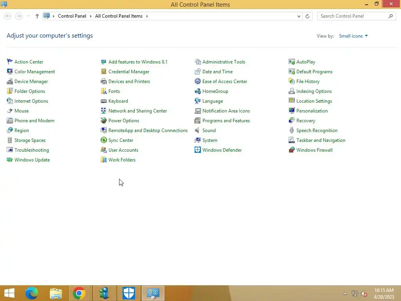The width and height of the screenshot is (401, 301).
Task: Click the Work Folders link
Action: 122,160
